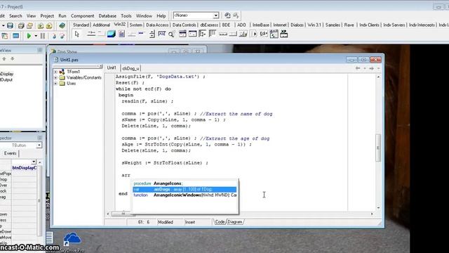Pick the TreeView component from the palette
Image resolution: width=449 pixels, height=253 pixels.
point(202,34)
